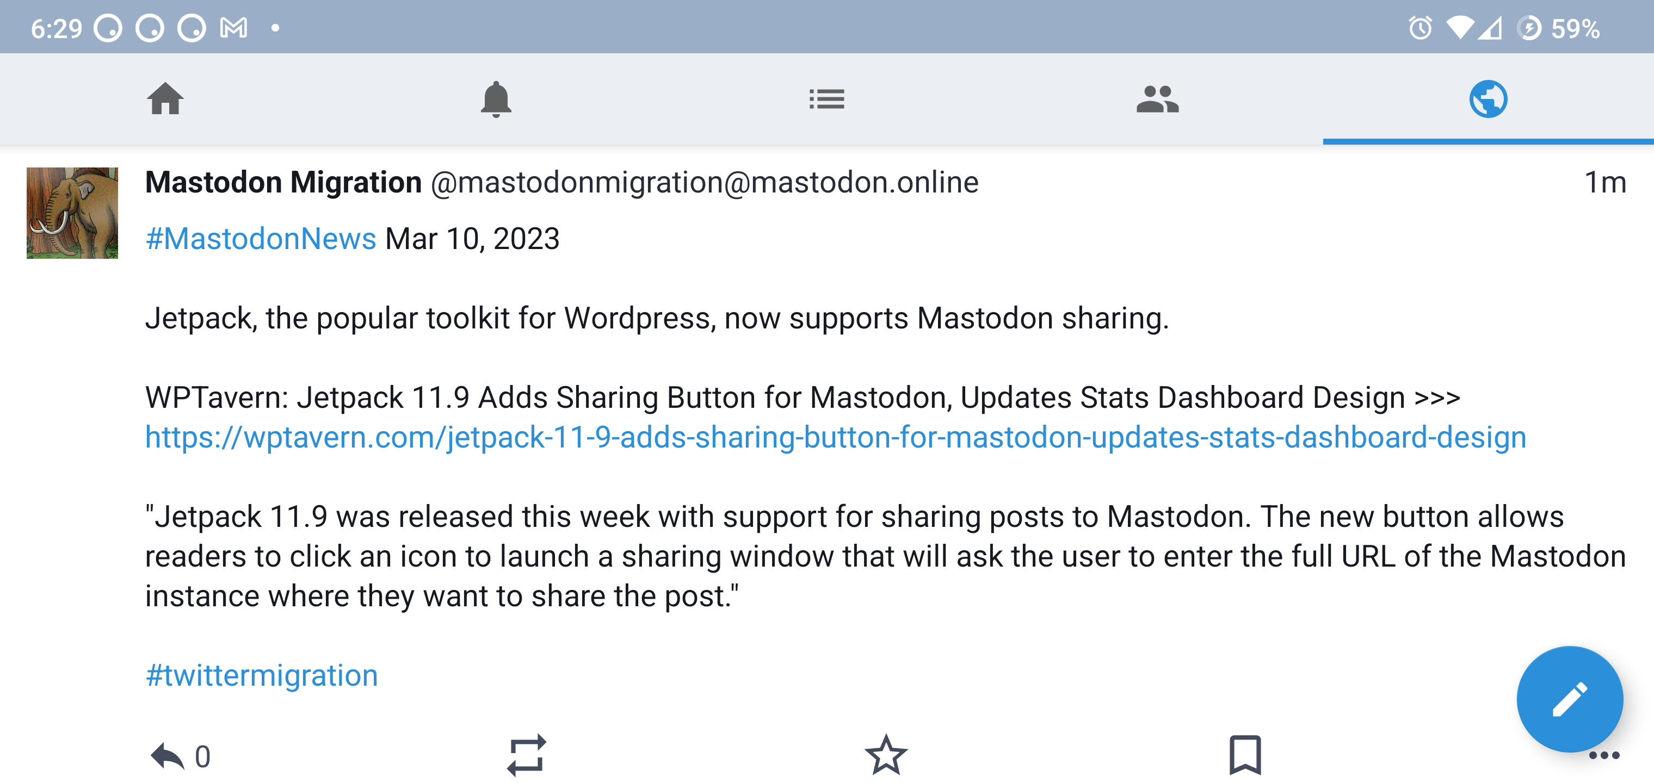1654x783 pixels.
Task: Open the local community timeline
Action: click(x=1158, y=100)
